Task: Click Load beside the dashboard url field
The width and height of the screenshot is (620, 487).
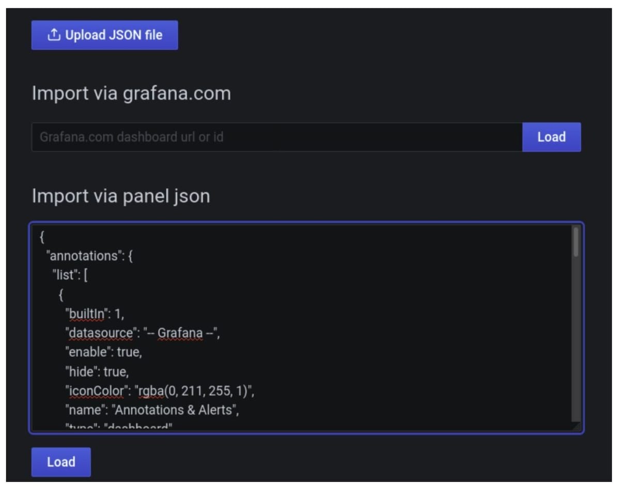Action: point(551,137)
